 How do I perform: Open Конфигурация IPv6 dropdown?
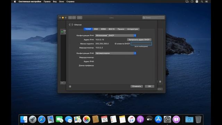(x=116, y=53)
